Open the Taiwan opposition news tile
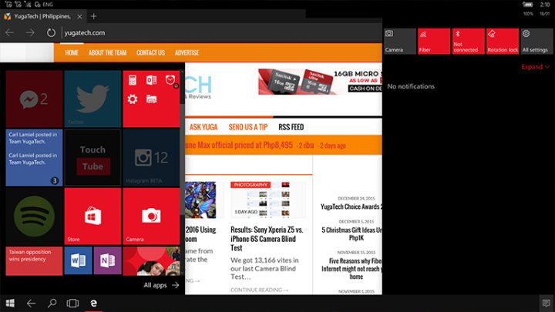The width and height of the screenshot is (555, 312). click(34, 261)
